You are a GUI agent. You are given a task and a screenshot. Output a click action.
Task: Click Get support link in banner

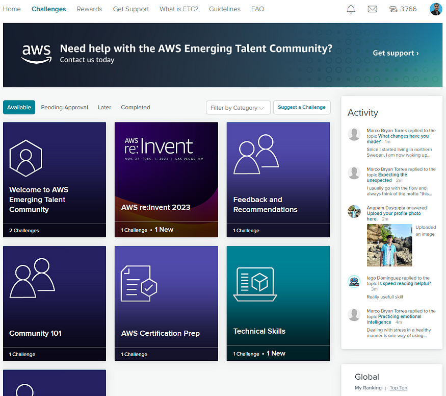click(396, 53)
